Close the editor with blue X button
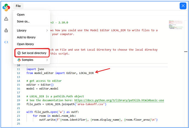This screenshot has width=189, height=128. (x=183, y=6)
